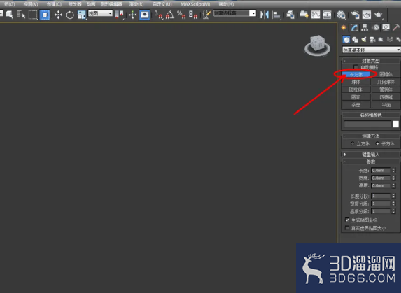Select the Shapes category icon
The image size is (401, 293).
pyautogui.click(x=355, y=40)
